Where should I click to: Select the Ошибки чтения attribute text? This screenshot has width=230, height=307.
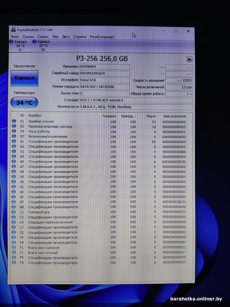tap(41, 121)
